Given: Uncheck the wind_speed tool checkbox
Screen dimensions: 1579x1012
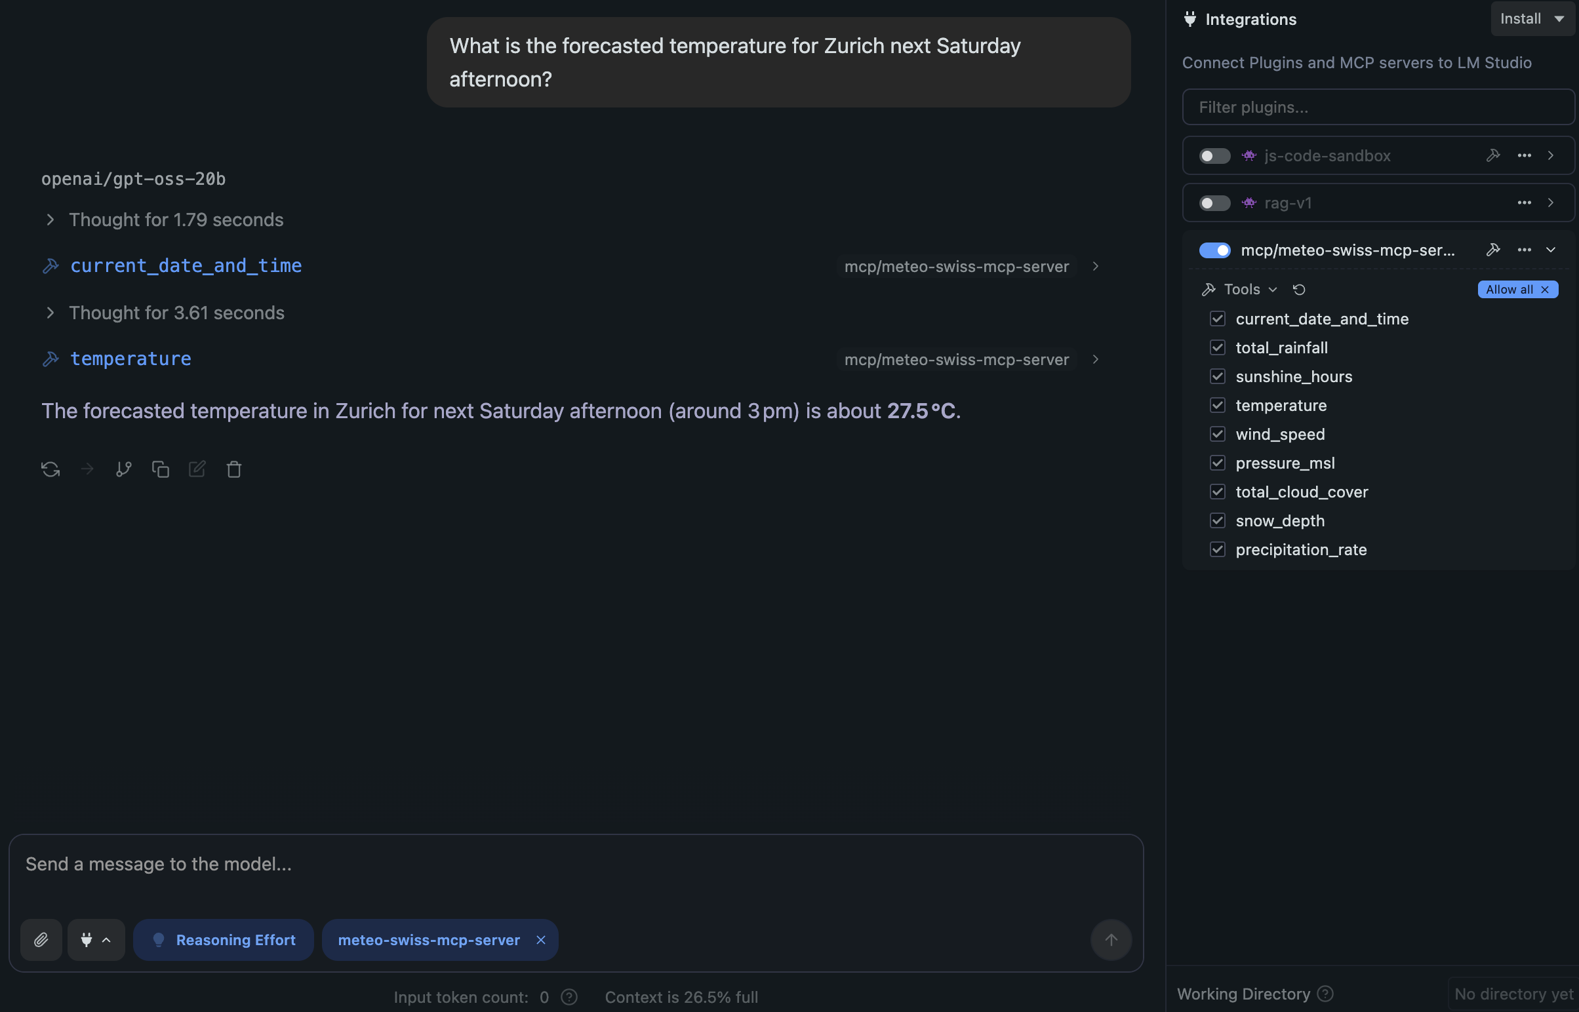Looking at the screenshot, I should pos(1218,435).
